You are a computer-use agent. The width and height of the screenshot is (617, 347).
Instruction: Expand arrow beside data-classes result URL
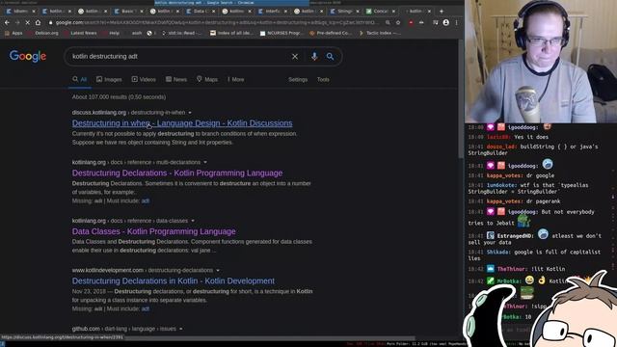coord(193,221)
